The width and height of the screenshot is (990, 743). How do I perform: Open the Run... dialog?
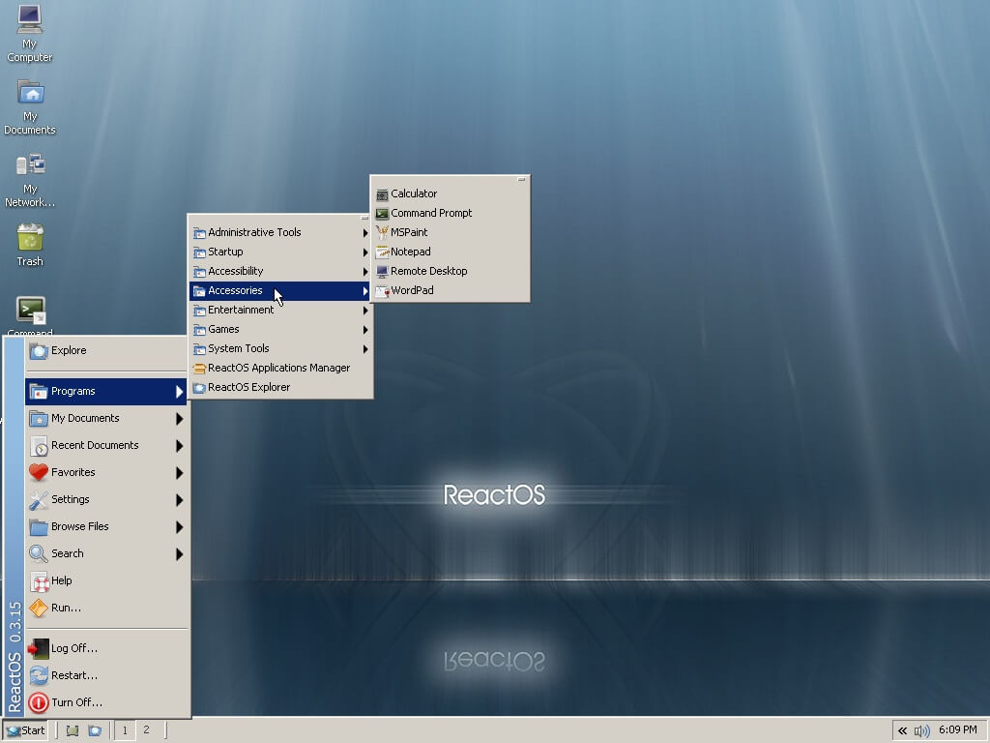coord(64,608)
